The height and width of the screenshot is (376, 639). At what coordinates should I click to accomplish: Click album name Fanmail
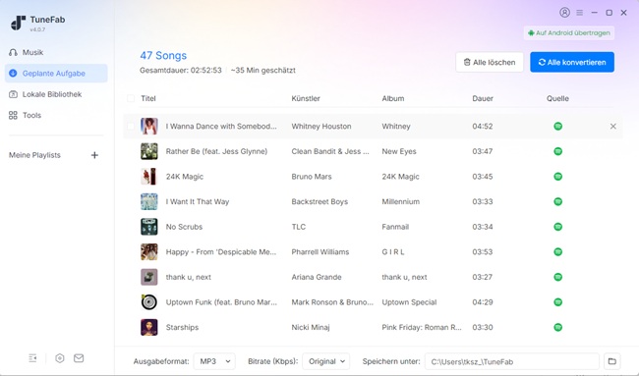coord(395,227)
